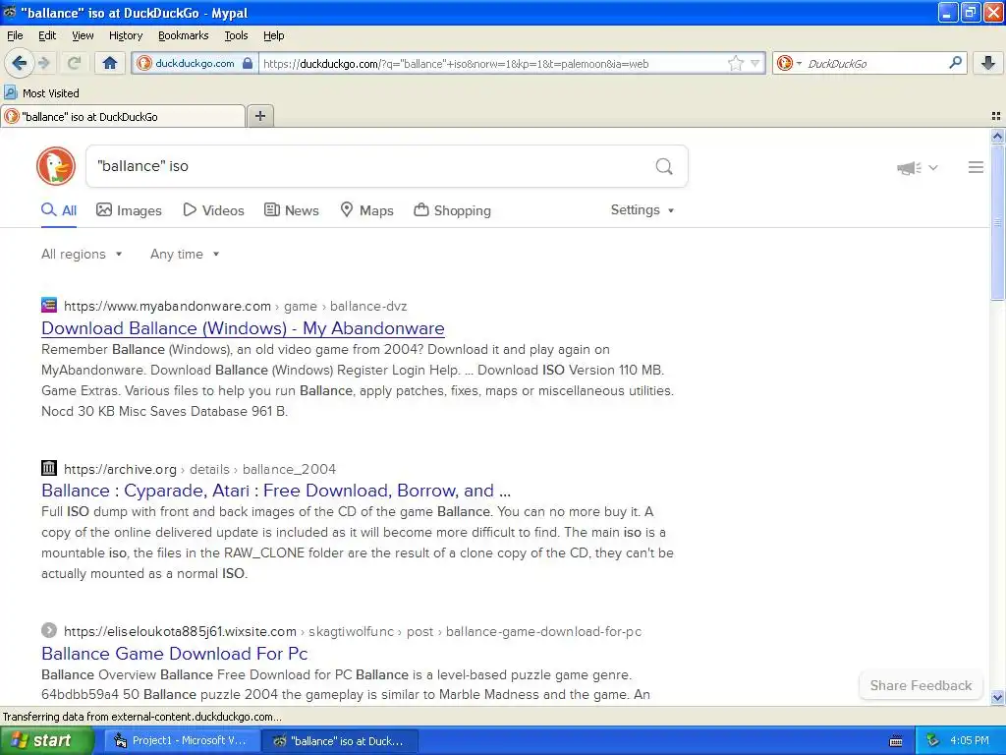
Task: Open the Most Visited bookmarks folder
Action: tap(41, 93)
